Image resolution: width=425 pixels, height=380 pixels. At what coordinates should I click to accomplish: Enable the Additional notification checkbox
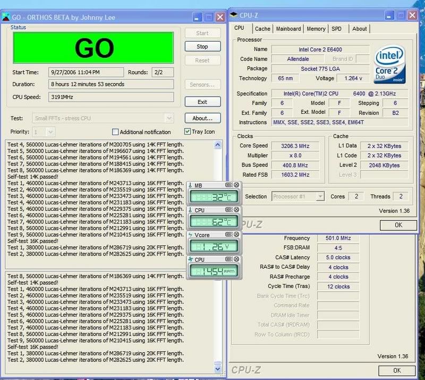point(115,132)
